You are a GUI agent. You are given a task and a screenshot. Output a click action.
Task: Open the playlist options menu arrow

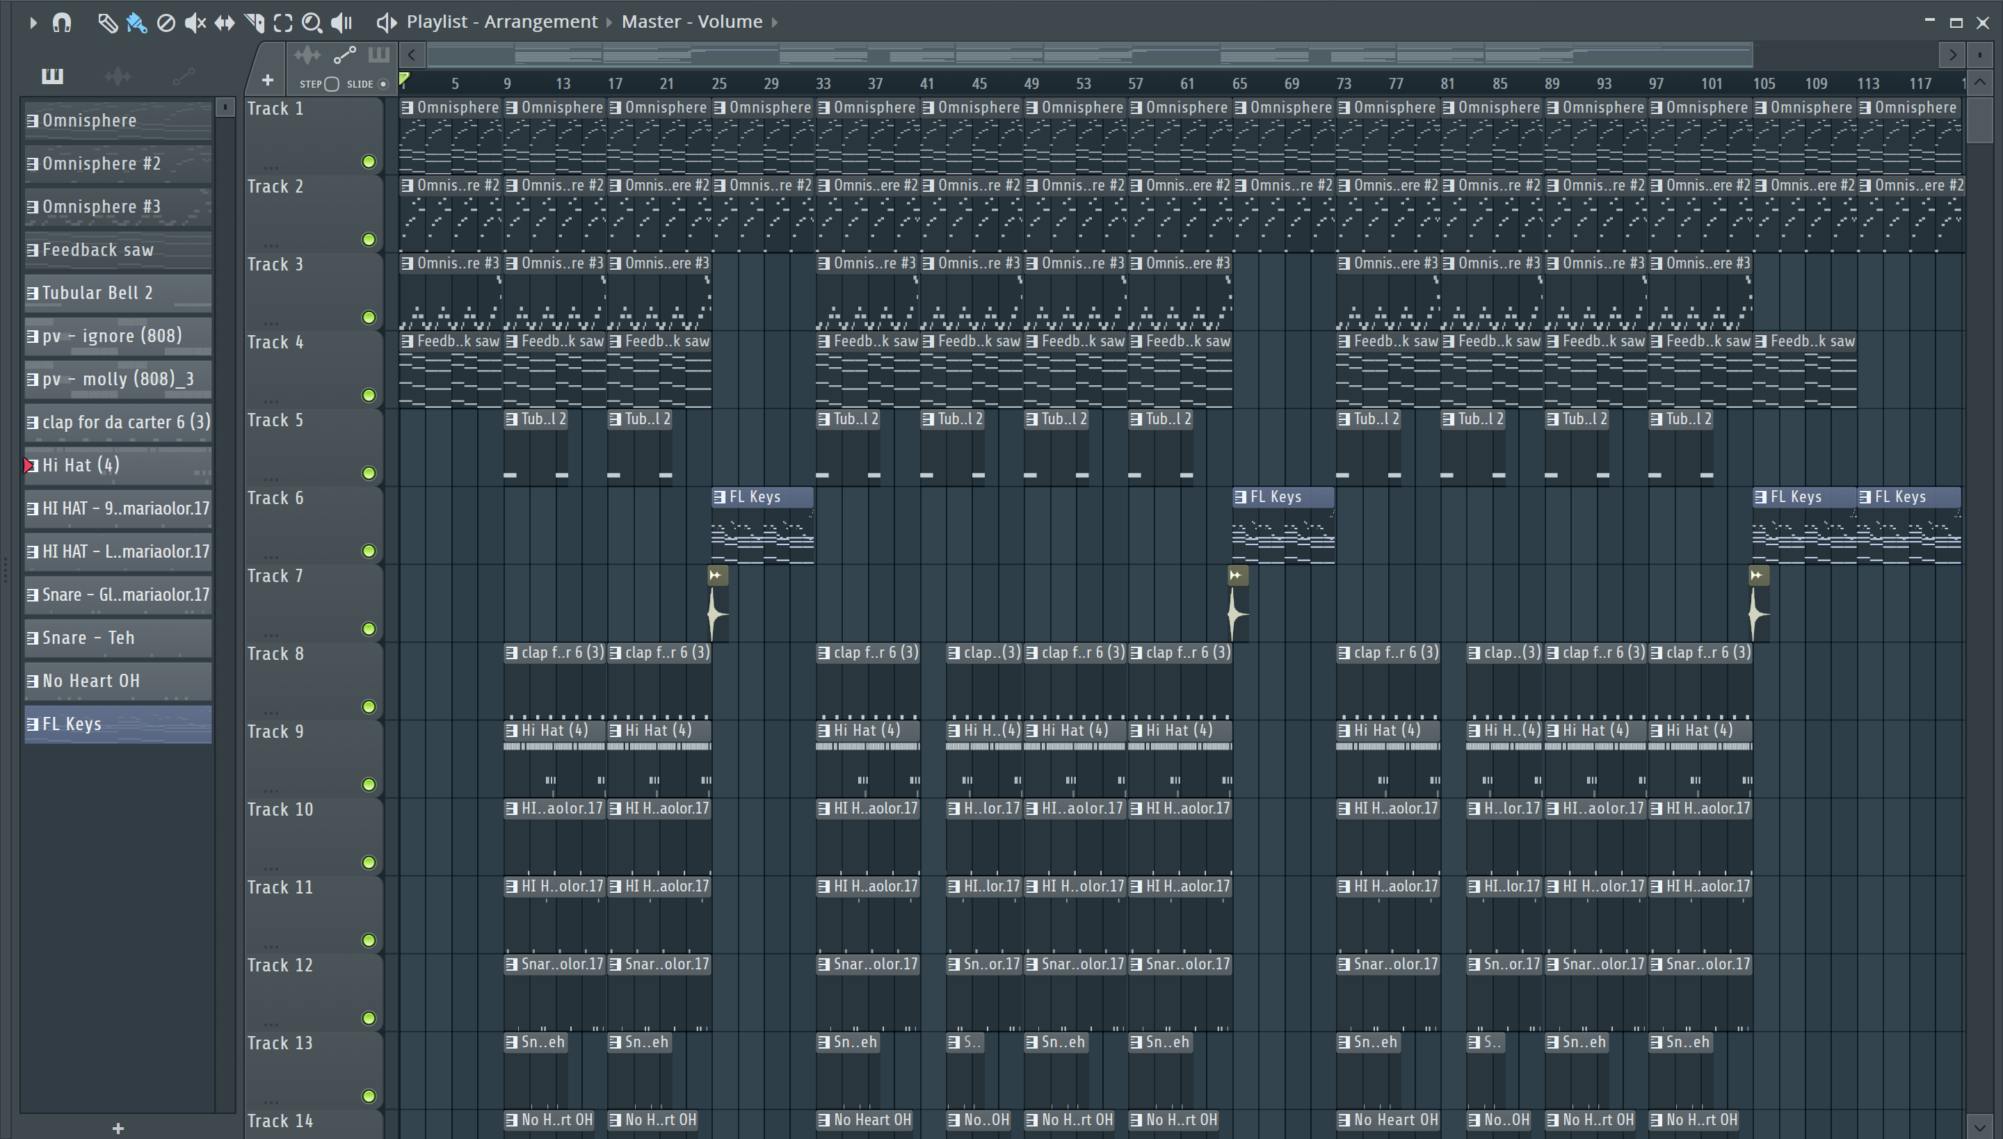[32, 23]
